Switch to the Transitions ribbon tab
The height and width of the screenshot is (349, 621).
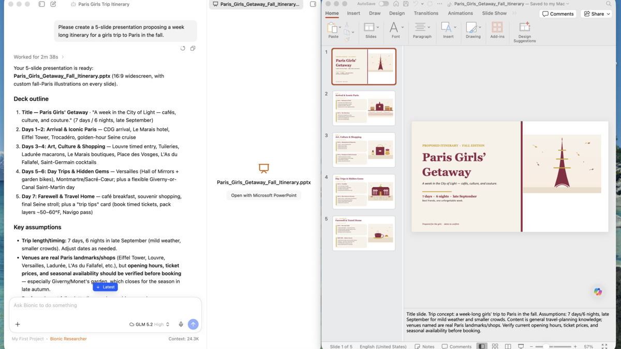coord(426,13)
